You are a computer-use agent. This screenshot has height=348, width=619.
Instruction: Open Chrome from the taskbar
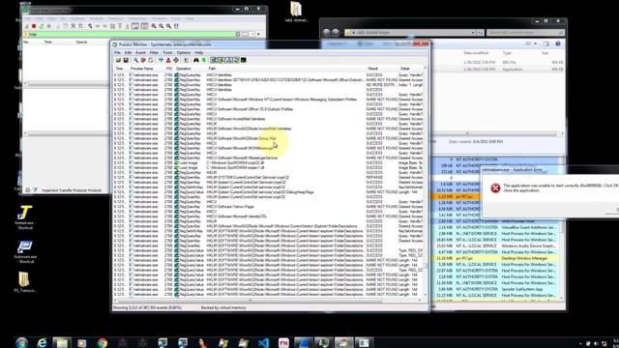(x=103, y=342)
